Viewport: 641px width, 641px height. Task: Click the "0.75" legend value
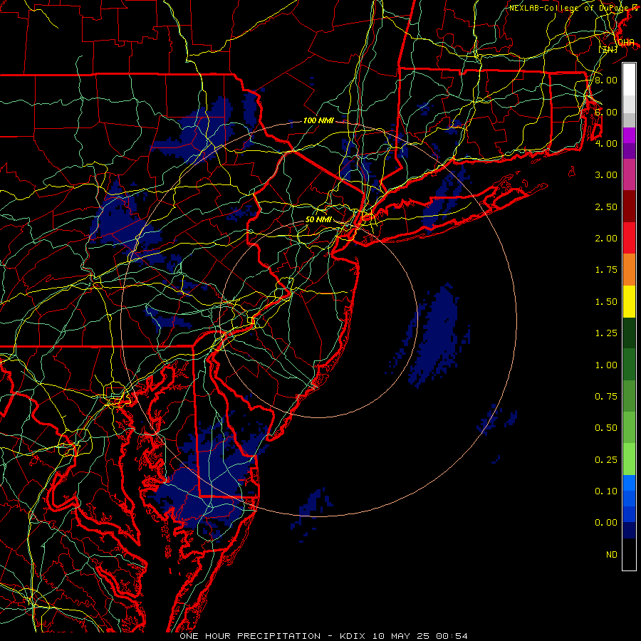(606, 397)
